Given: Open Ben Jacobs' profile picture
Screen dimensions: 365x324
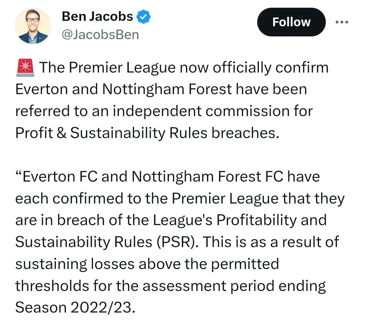Looking at the screenshot, I should click(33, 26).
